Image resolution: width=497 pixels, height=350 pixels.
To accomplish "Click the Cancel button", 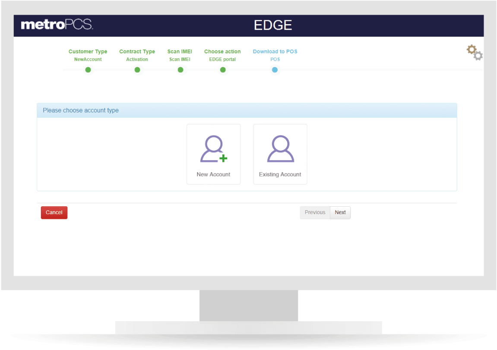I will click(54, 212).
